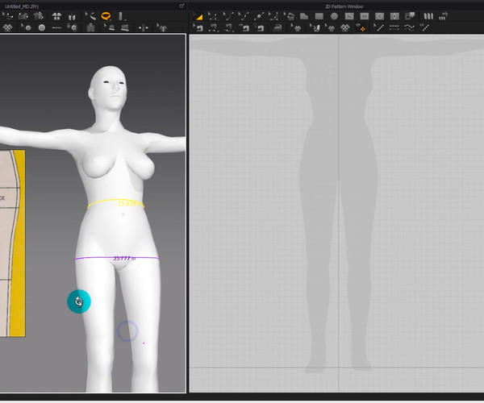
Task: Choose the Binding tool icon
Action: [x=125, y=27]
